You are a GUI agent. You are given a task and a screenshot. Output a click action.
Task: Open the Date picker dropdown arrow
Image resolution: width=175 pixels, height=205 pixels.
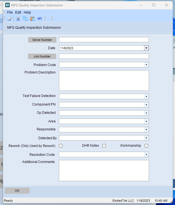point(146,48)
